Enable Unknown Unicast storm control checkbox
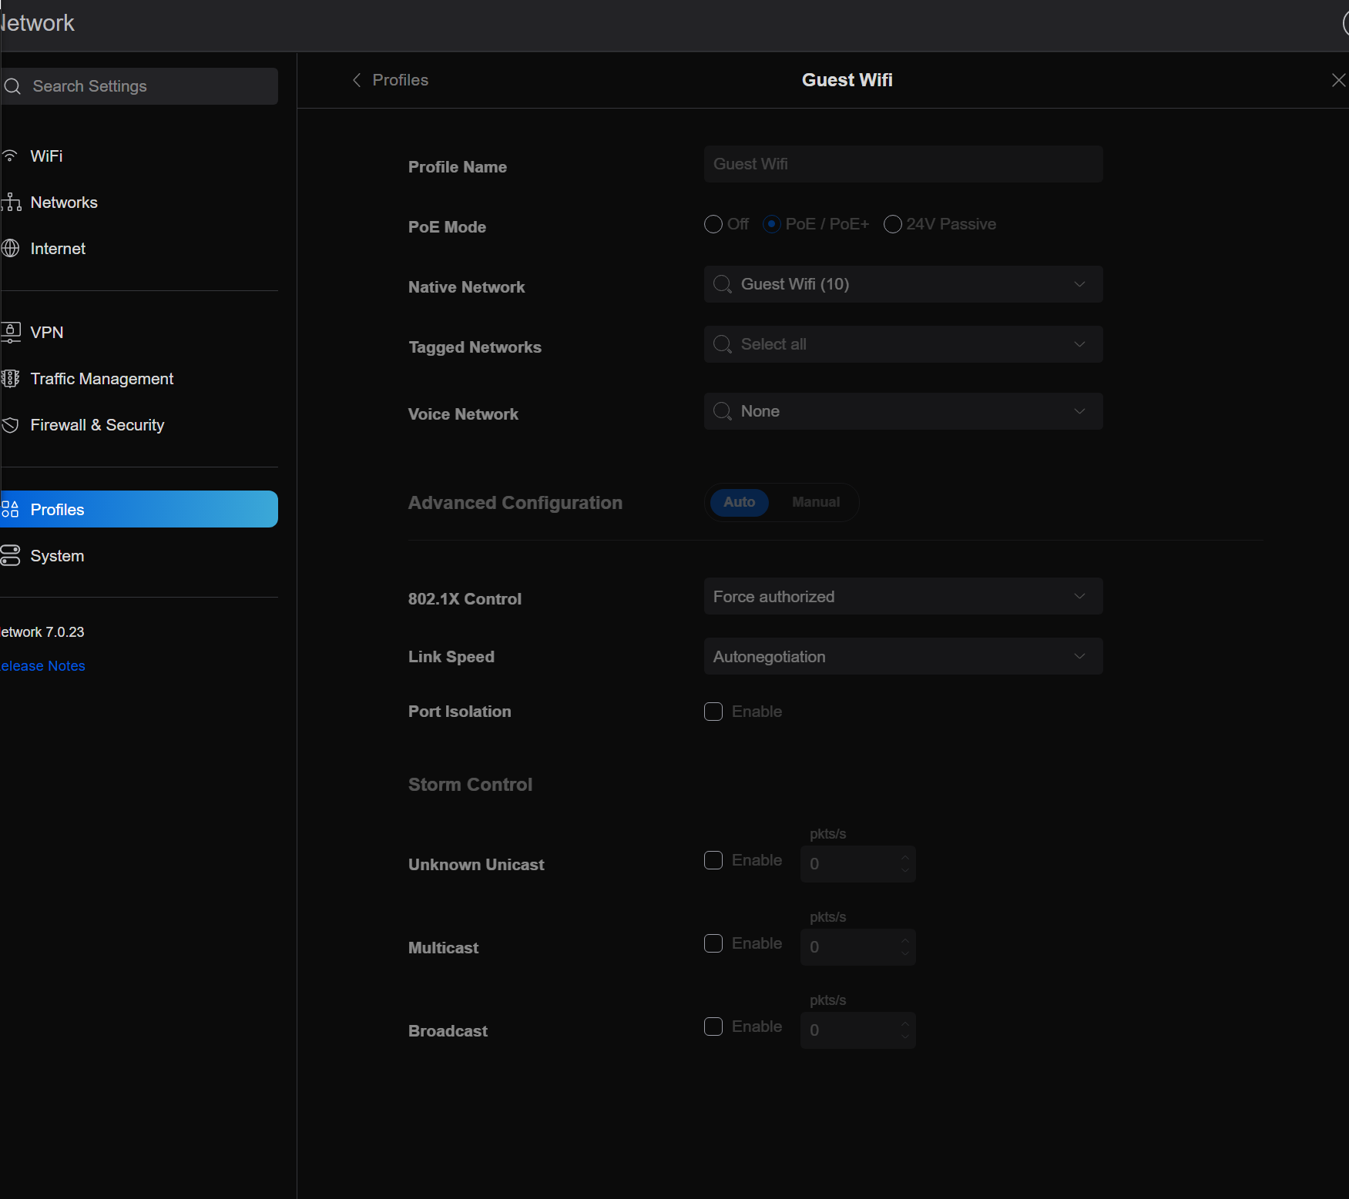Screen dimensions: 1349x1199 point(713,860)
